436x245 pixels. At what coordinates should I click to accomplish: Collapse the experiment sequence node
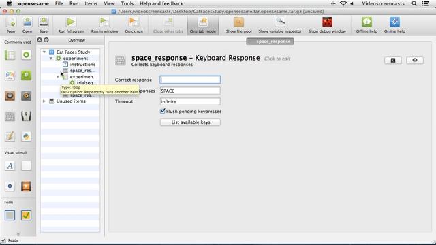tap(51, 59)
